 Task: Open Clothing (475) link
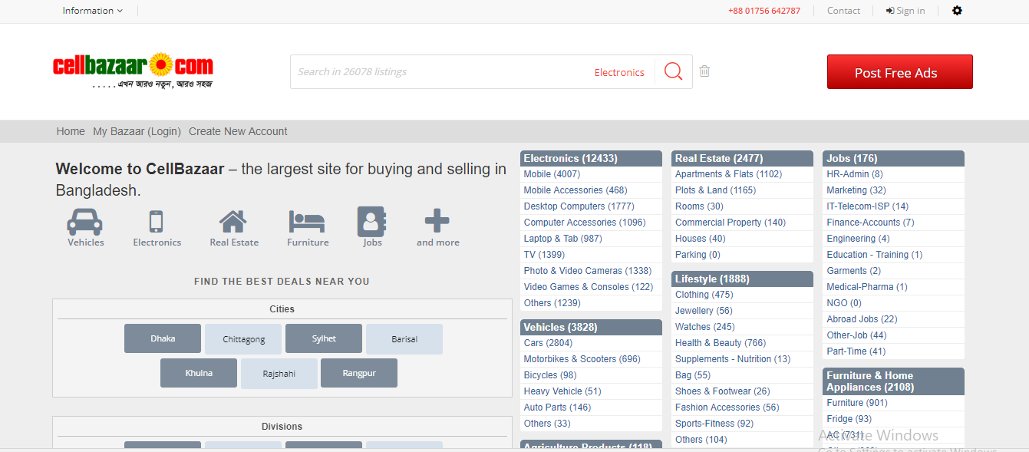704,295
